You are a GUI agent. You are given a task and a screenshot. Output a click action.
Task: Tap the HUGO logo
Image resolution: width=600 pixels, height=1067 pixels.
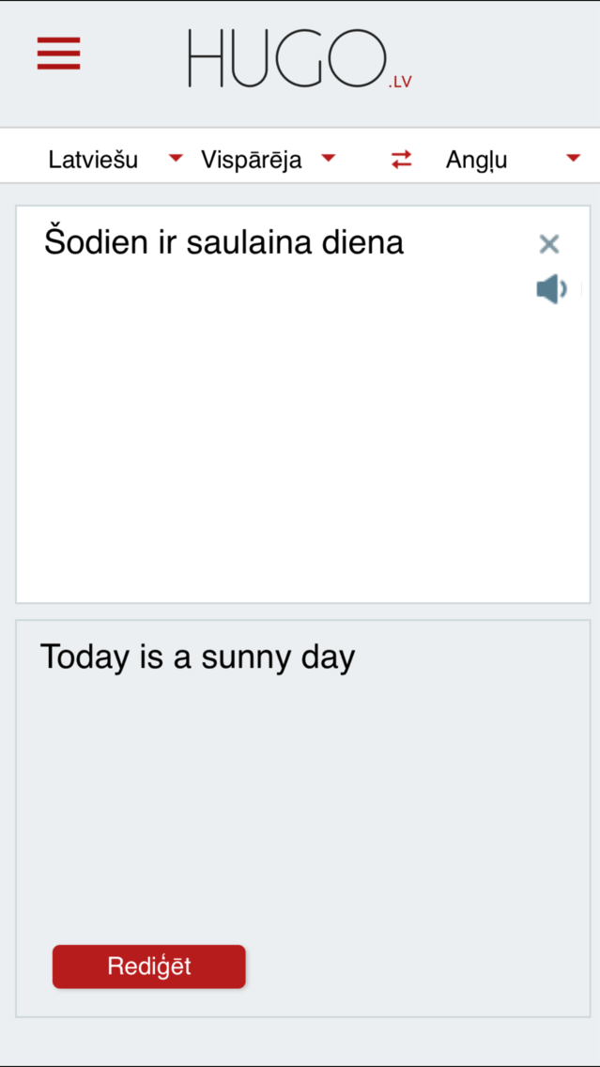[x=286, y=58]
